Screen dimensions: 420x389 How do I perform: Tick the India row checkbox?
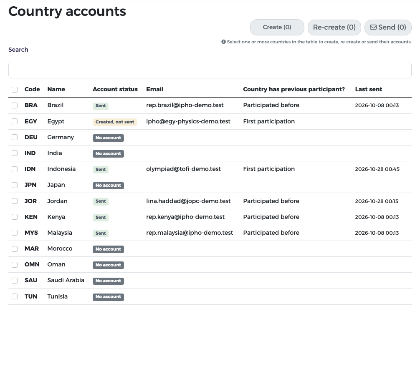pyautogui.click(x=15, y=153)
